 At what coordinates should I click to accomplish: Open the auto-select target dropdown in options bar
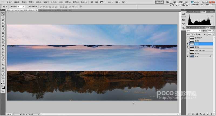click(21, 6)
